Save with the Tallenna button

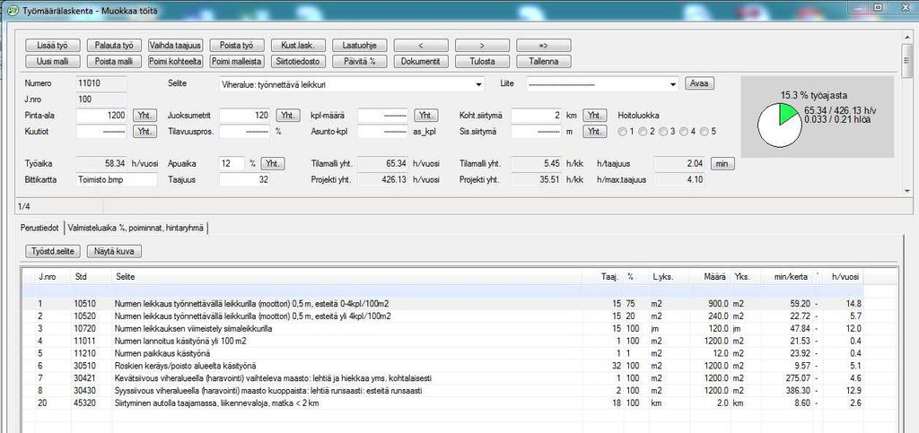point(543,62)
